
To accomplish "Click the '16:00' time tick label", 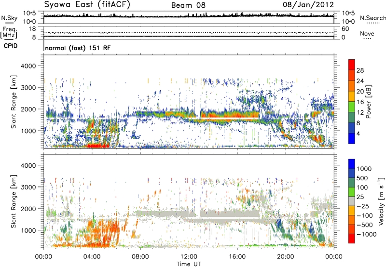I will (x=237, y=257).
